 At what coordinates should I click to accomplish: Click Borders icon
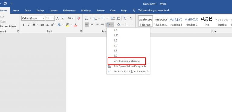pyautogui.click(x=127, y=25)
